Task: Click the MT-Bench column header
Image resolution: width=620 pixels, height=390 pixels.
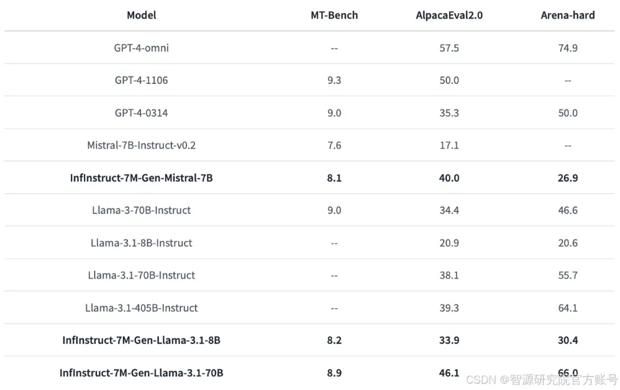Action: click(334, 15)
